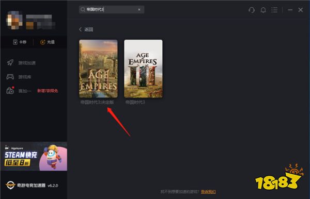The height and width of the screenshot is (199, 310).
Task: Clear the search box with the x
Action: [x=139, y=9]
